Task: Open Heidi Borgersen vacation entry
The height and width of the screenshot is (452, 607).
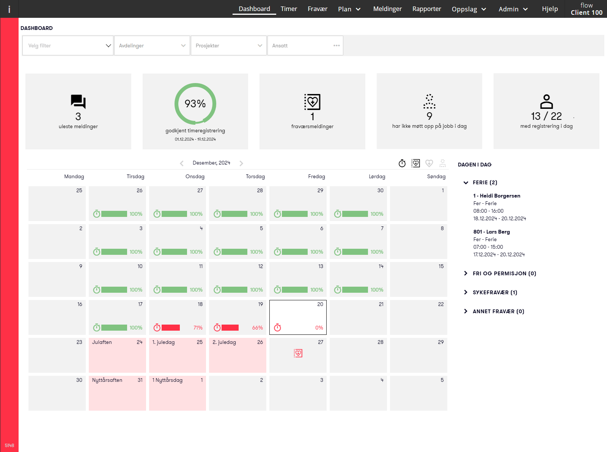Action: 500,207
